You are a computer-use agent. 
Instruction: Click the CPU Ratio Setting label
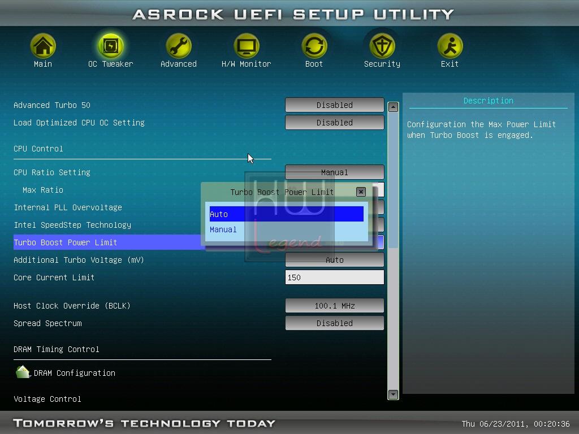(x=52, y=172)
